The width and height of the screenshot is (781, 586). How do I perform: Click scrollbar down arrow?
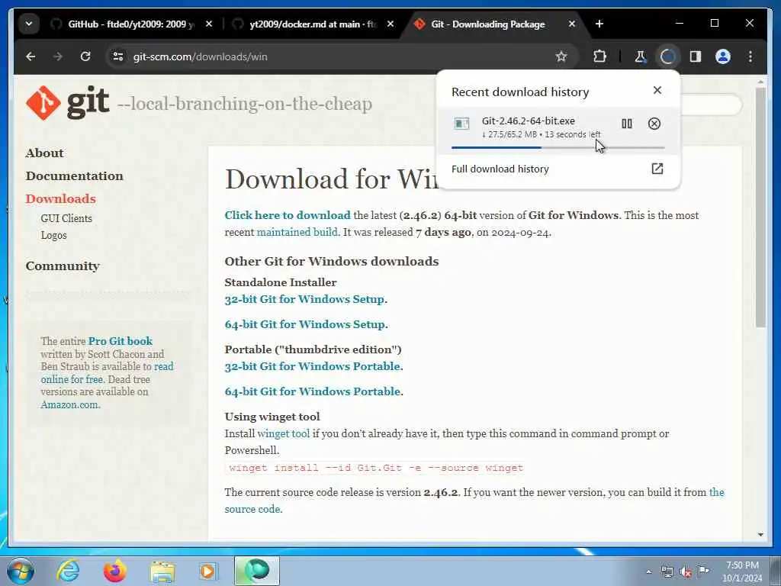tap(760, 535)
